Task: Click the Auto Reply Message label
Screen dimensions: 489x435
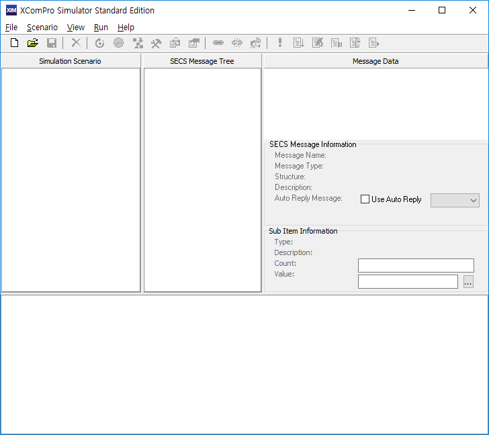Action: (308, 198)
